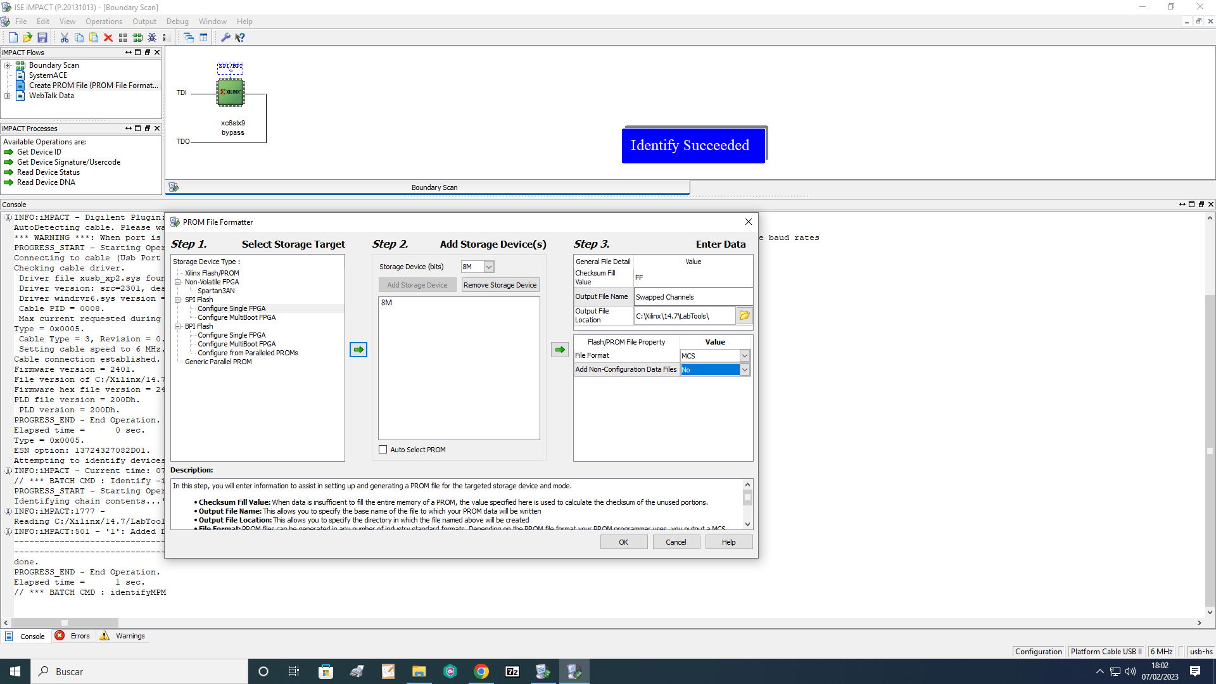This screenshot has height=684, width=1216.
Task: Click the Copy toolbar icon
Action: point(79,38)
